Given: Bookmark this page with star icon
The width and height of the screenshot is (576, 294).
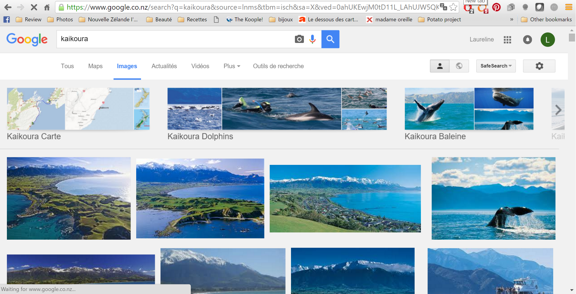Looking at the screenshot, I should pos(453,7).
